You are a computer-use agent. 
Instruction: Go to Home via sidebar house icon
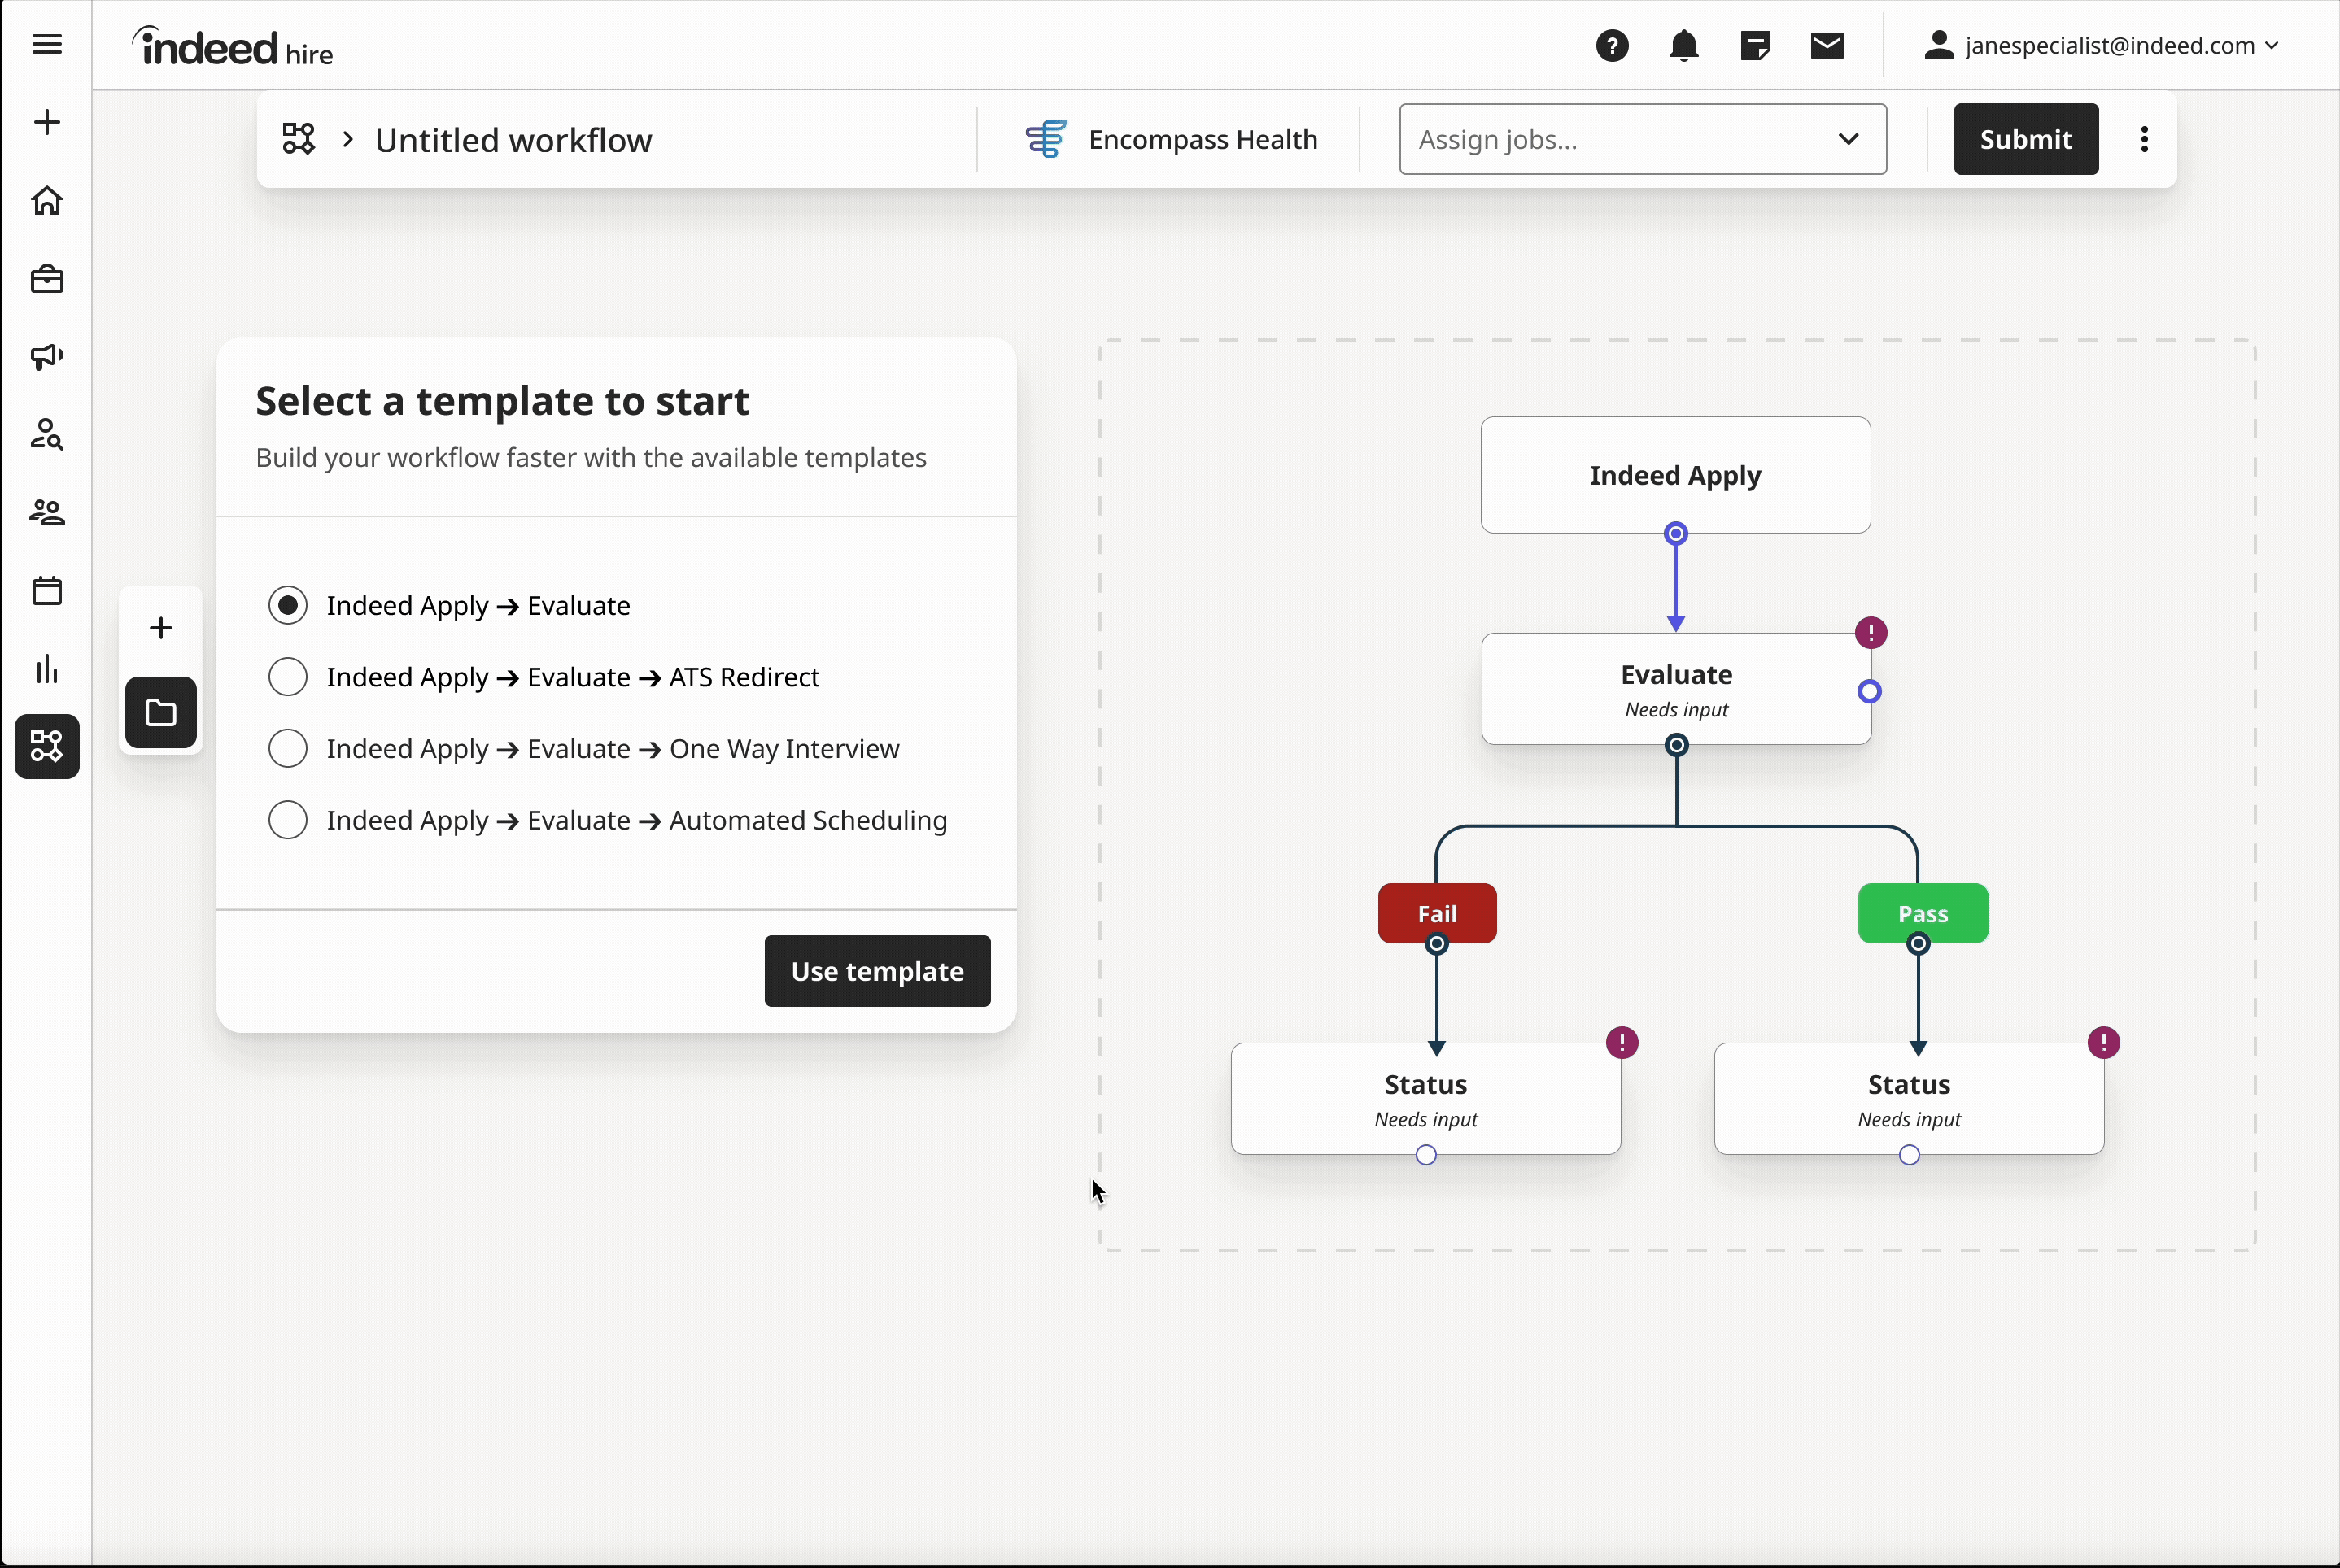coord(47,200)
